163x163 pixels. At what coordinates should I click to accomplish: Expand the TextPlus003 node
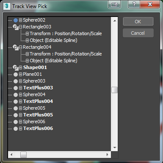tap(20, 88)
